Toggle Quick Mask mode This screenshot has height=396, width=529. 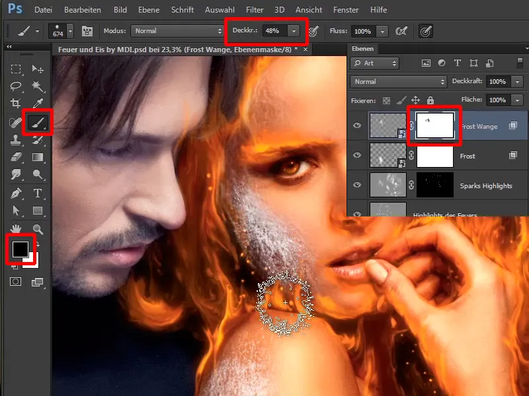(x=15, y=282)
